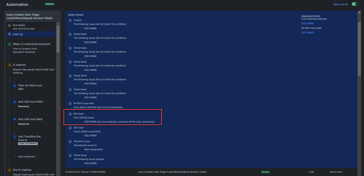Image resolution: width=364 pixels, height=176 pixels.
Task: Click the Error editing issues text
Action: [84, 118]
